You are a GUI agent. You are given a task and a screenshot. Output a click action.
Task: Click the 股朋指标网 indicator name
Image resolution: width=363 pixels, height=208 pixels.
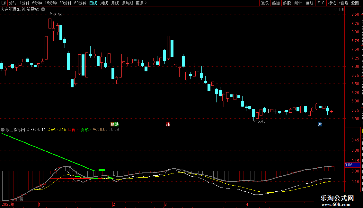(15, 130)
